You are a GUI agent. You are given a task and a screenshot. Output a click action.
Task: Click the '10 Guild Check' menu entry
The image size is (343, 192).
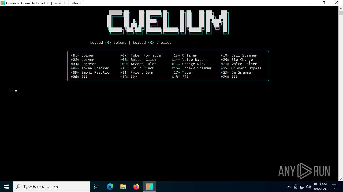point(137,68)
